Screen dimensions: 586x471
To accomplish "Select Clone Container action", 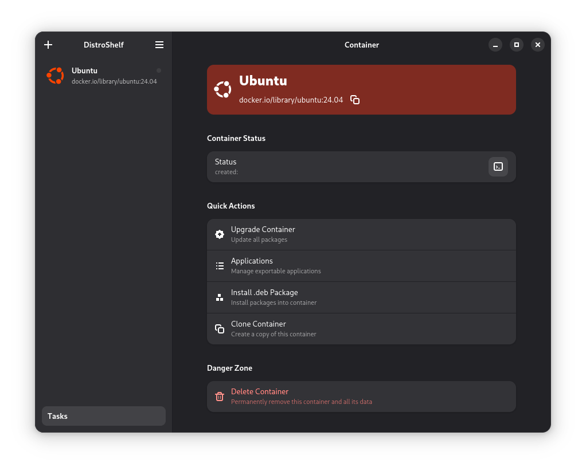I will (x=361, y=329).
